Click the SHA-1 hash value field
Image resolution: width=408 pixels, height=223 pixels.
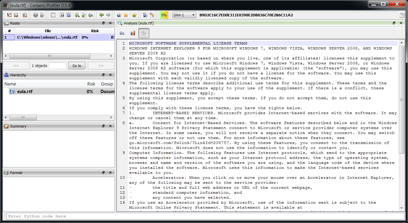point(298,15)
